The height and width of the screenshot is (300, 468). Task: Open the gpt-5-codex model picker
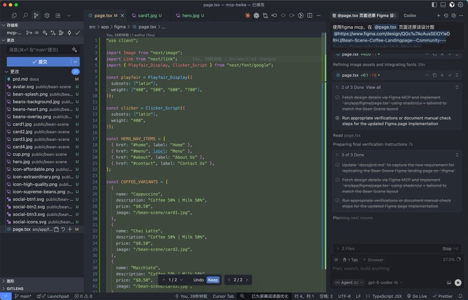point(380,283)
